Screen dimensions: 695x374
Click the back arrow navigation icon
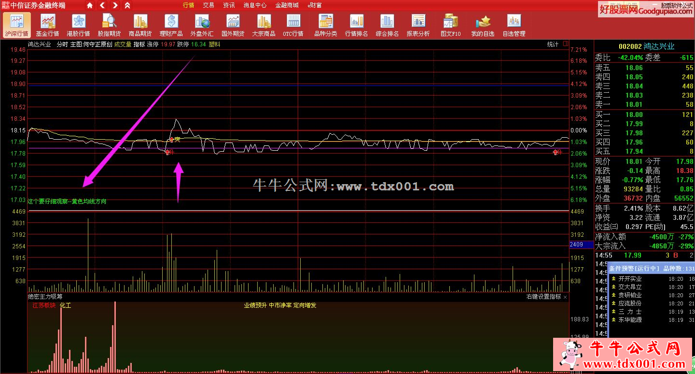click(x=102, y=5)
